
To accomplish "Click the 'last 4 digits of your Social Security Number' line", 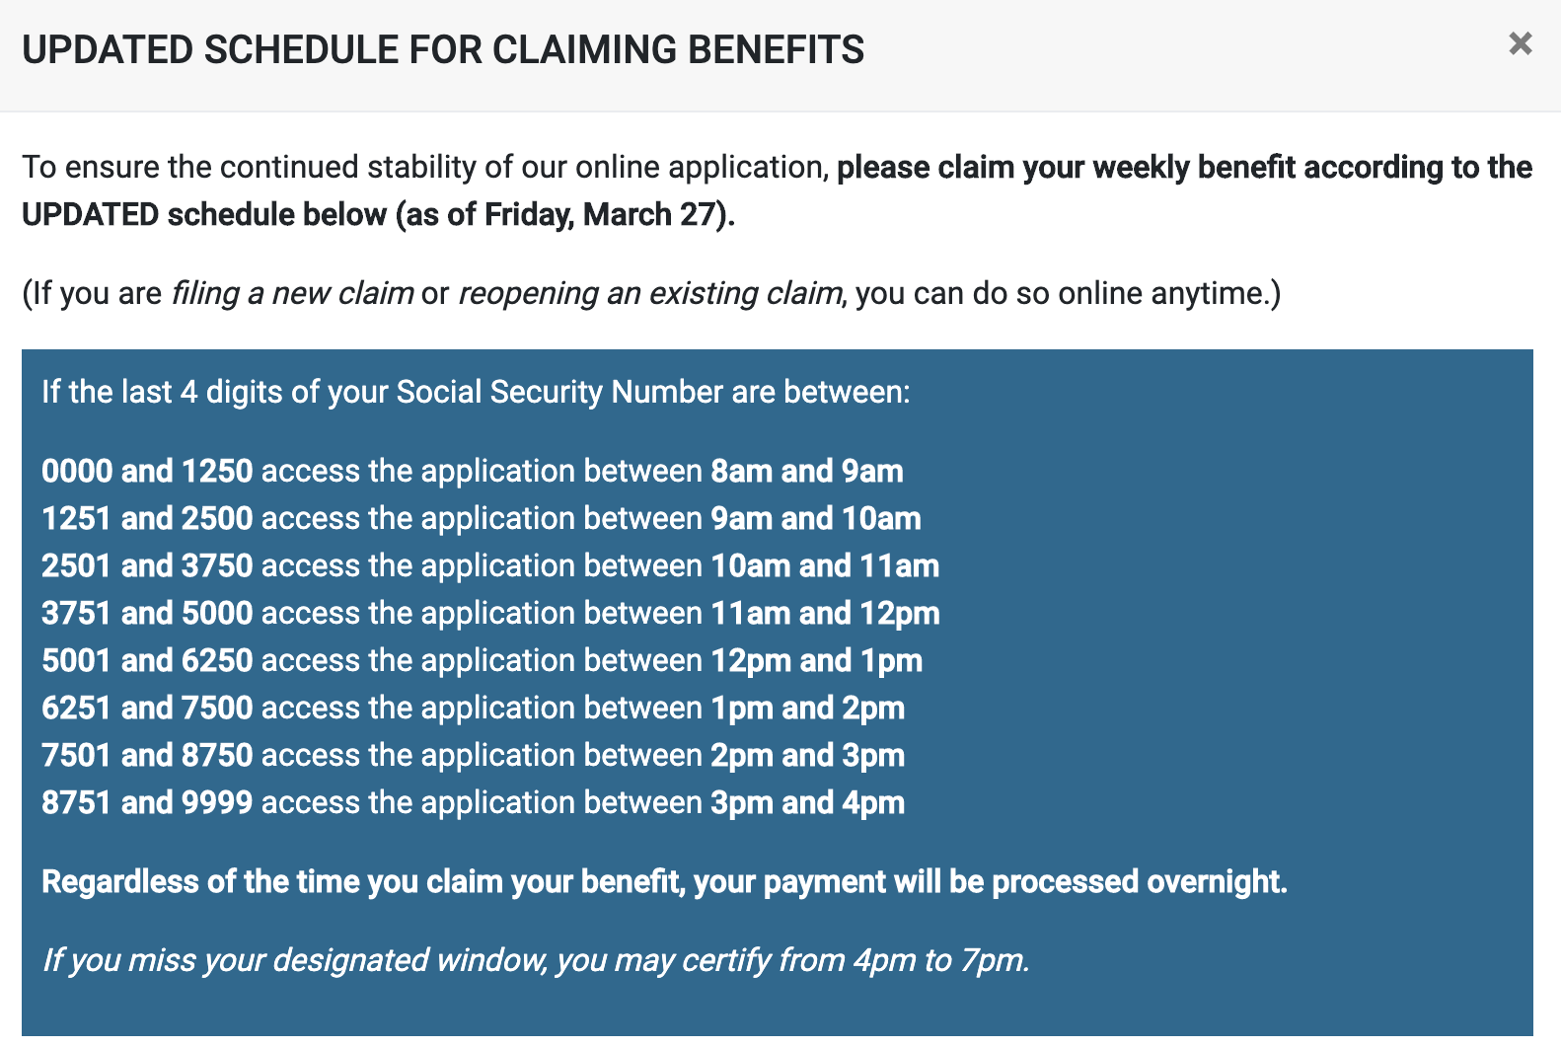I will tap(476, 392).
